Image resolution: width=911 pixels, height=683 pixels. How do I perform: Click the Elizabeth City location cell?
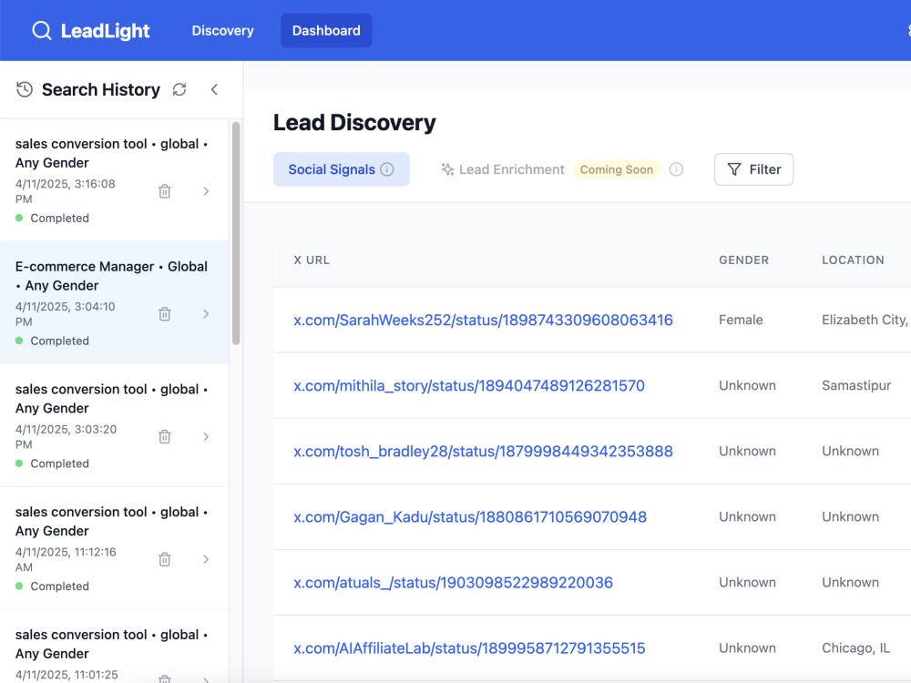pos(865,320)
